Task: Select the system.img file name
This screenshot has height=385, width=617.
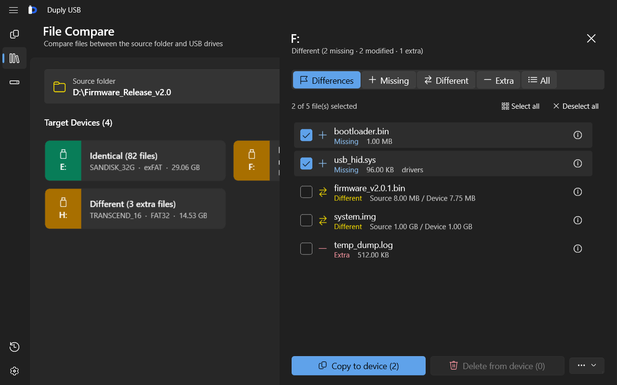Action: (355, 217)
